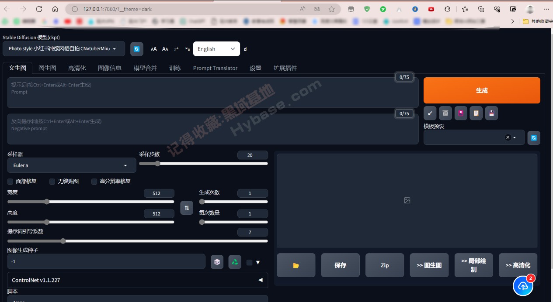Open browser extensions puzzle icon
This screenshot has height=302, width=553.
[x=447, y=9]
